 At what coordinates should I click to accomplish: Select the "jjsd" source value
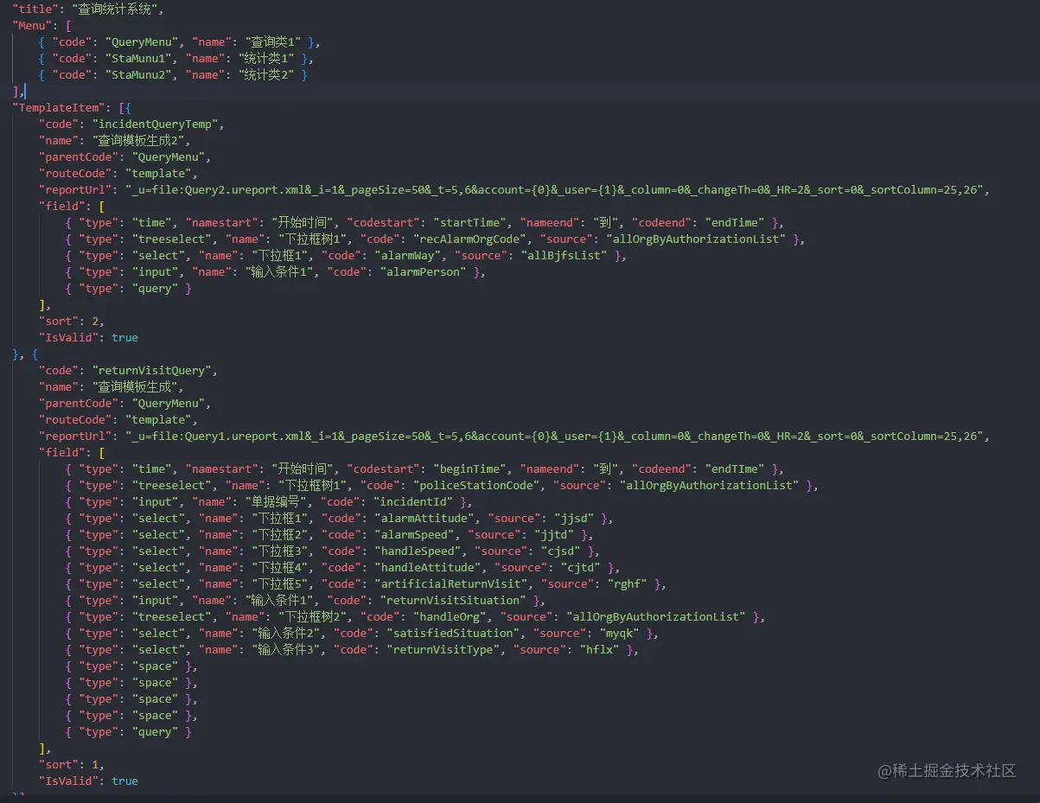(572, 519)
